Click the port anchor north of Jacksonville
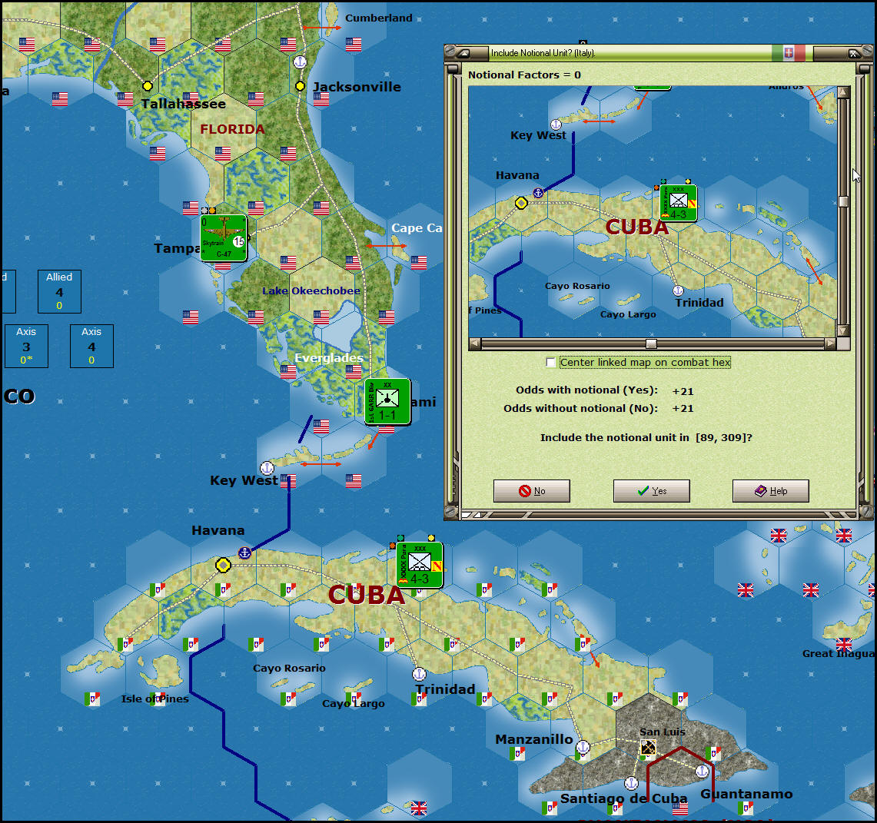The height and width of the screenshot is (823, 877). click(x=301, y=62)
